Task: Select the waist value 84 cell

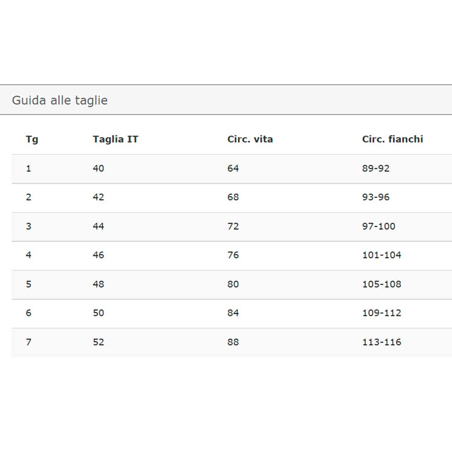Action: pos(233,313)
